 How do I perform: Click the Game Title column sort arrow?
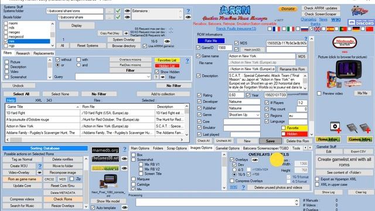point(77,107)
